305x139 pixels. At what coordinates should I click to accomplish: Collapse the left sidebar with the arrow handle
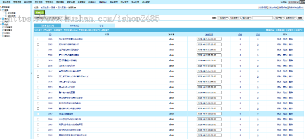point(31,73)
